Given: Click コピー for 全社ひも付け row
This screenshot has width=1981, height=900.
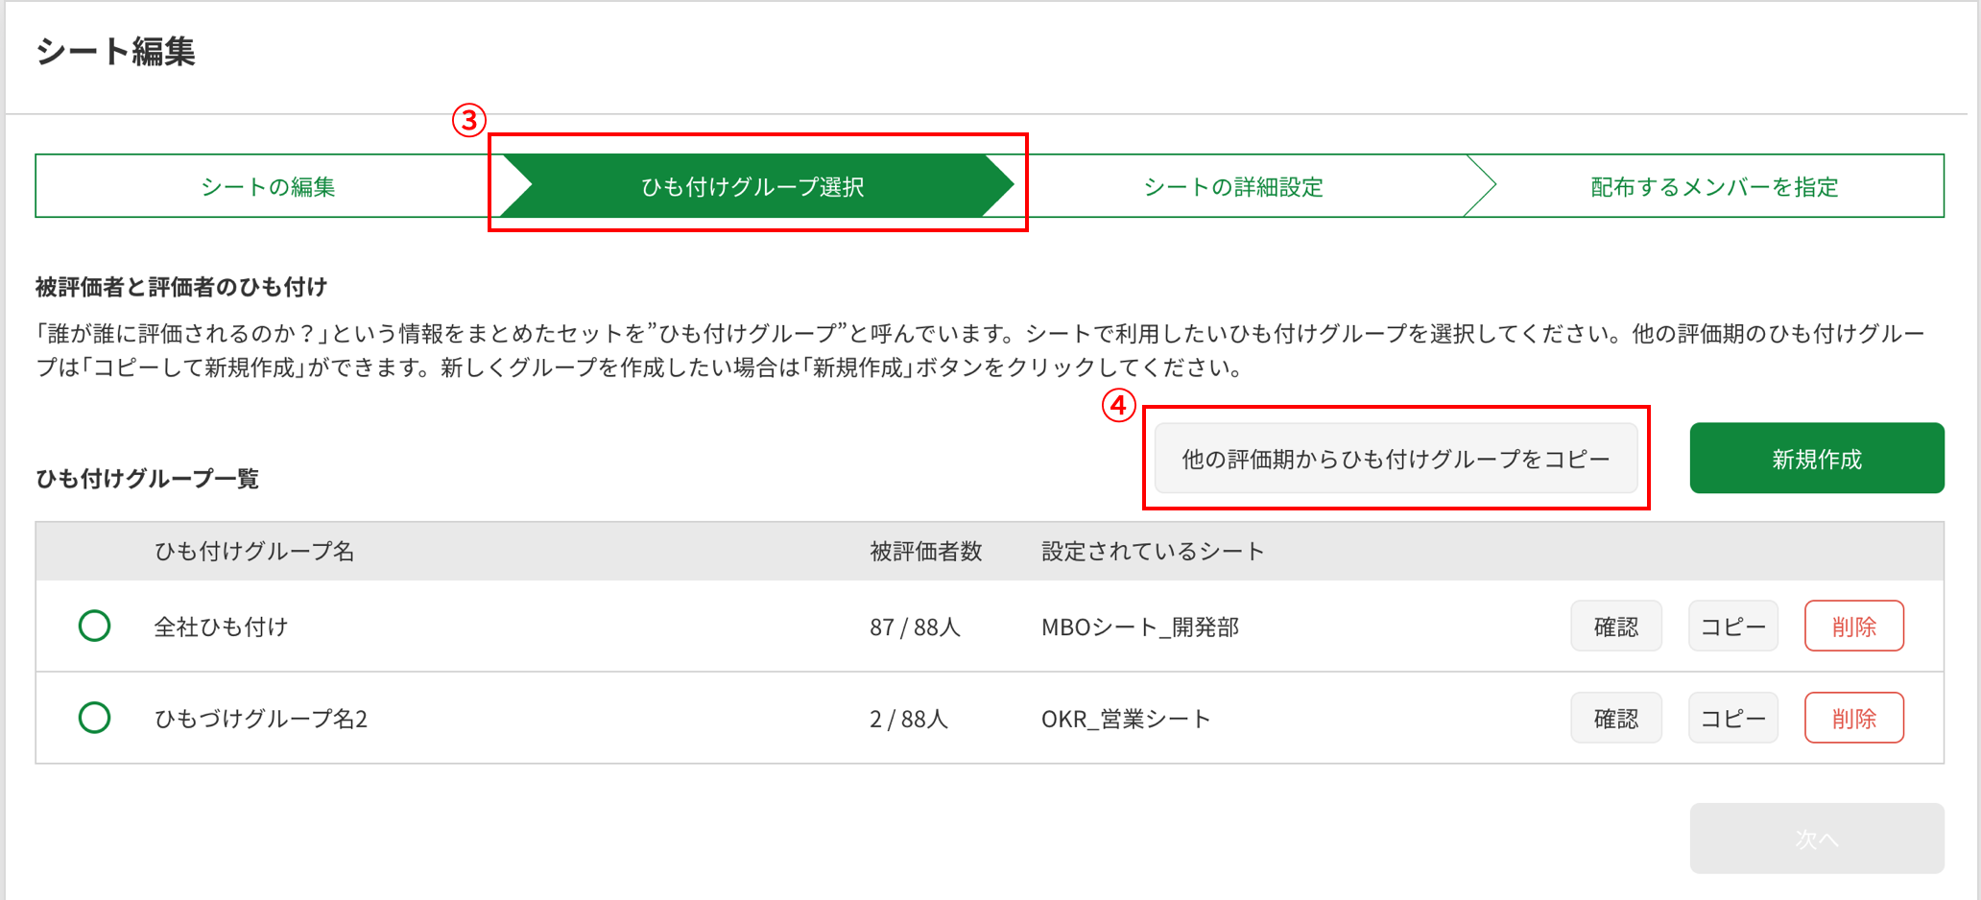Looking at the screenshot, I should point(1732,627).
